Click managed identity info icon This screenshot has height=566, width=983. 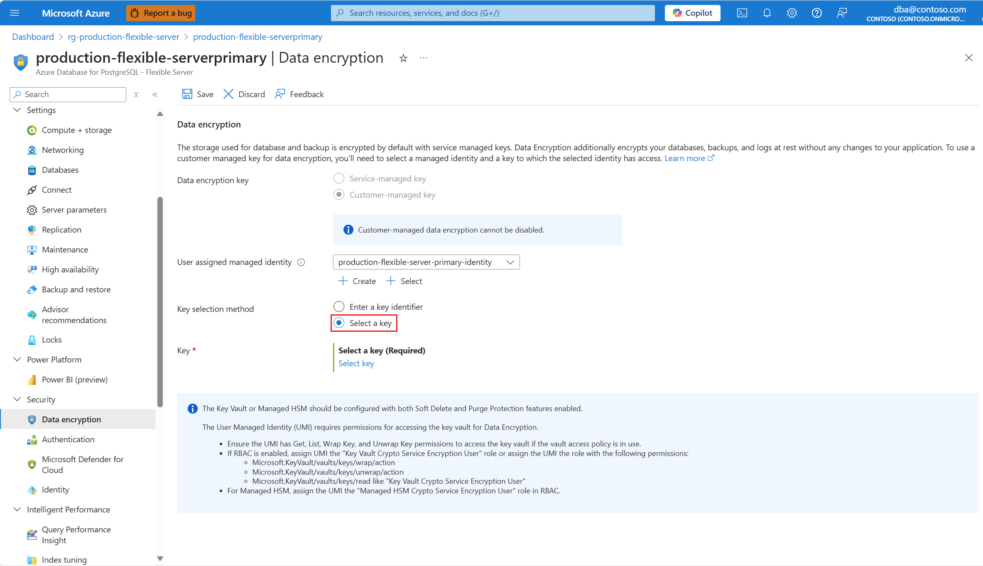click(x=302, y=262)
